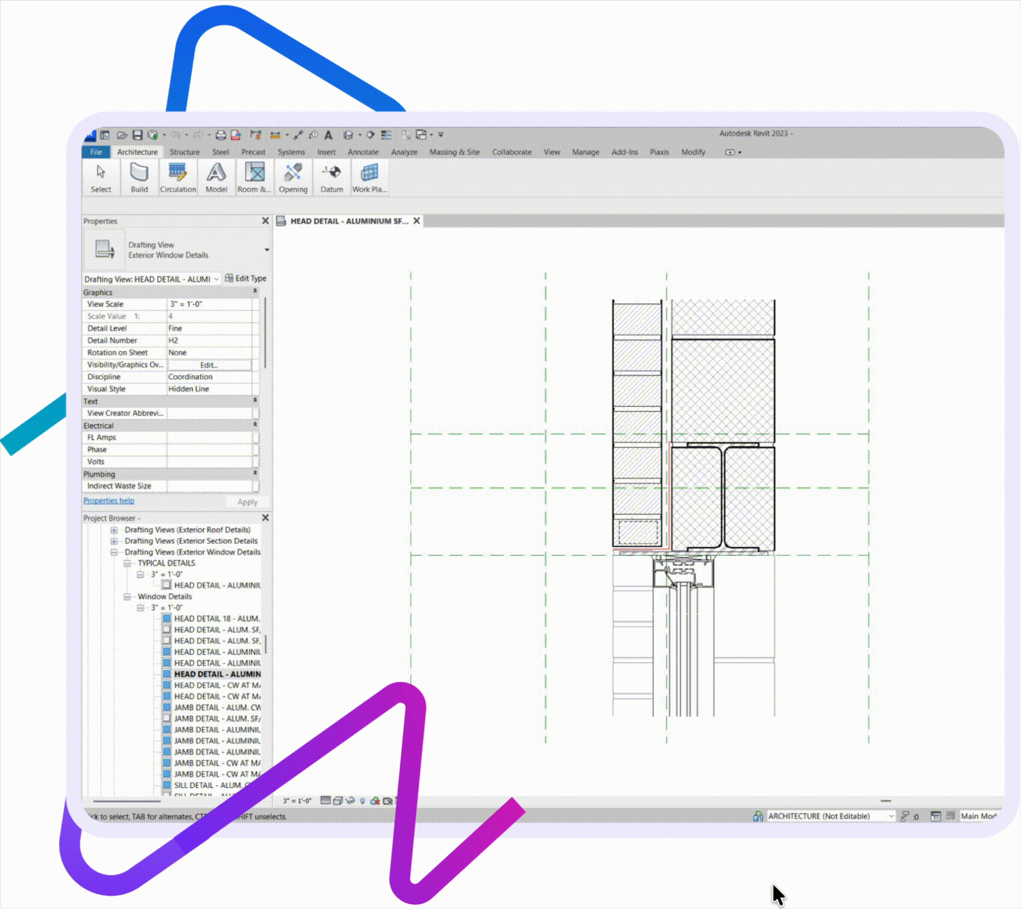This screenshot has width=1021, height=909.
Task: Open the Build panel tool
Action: [x=139, y=177]
